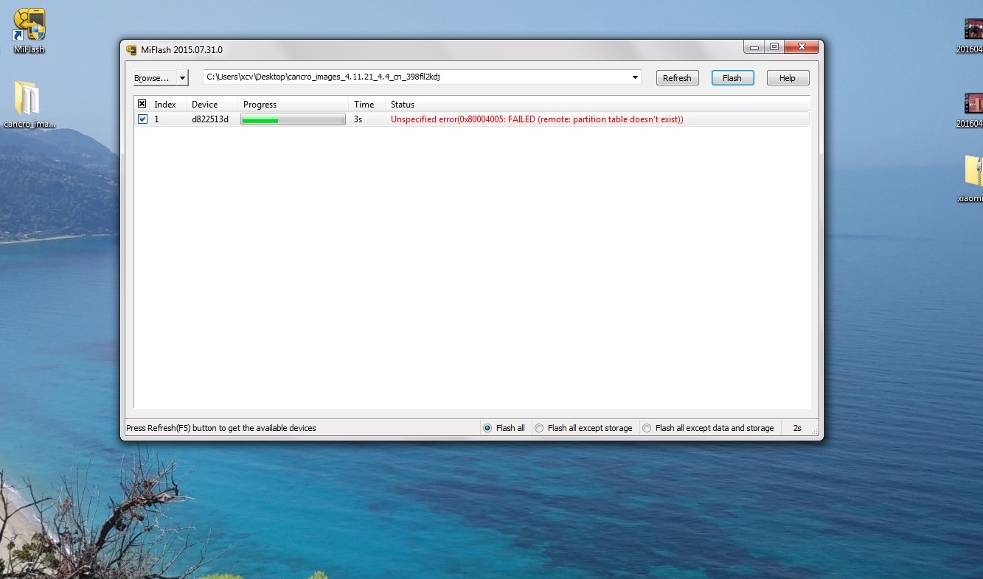Click the green device progress bar
The image size is (983, 579).
point(293,119)
